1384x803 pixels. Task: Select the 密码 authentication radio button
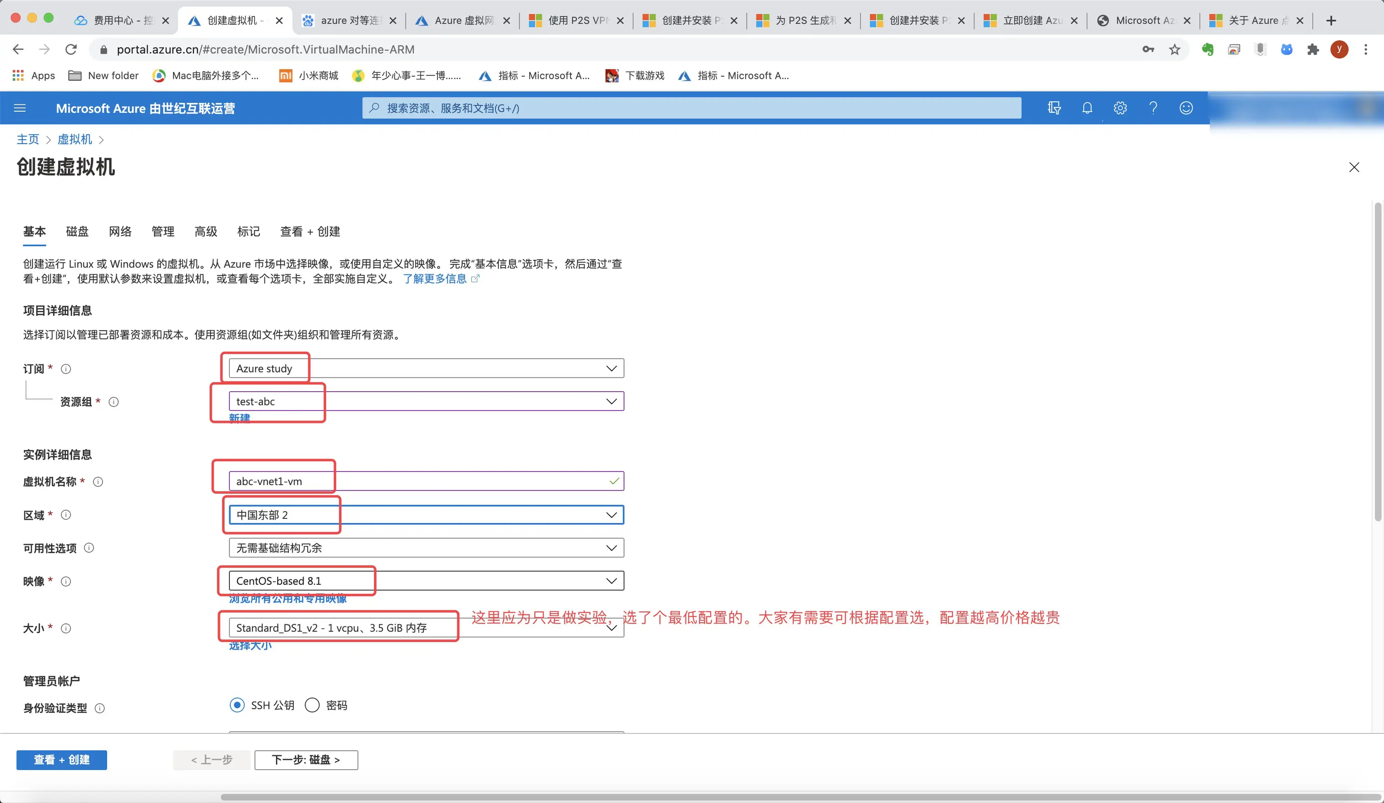[x=312, y=705]
